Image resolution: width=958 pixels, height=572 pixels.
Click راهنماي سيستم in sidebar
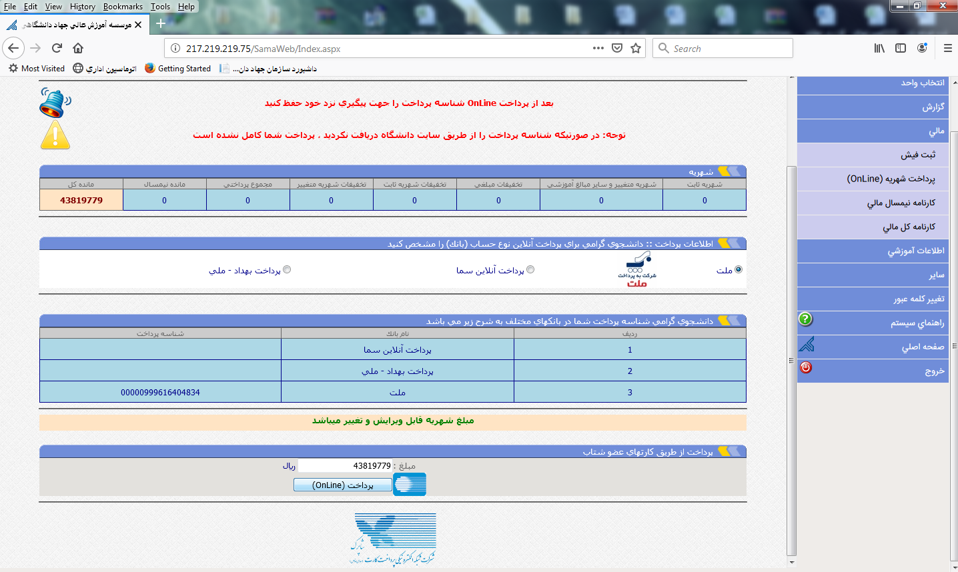click(x=872, y=323)
